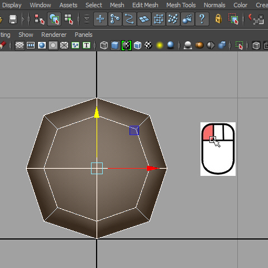Open the panel Renderer menu

[54, 35]
